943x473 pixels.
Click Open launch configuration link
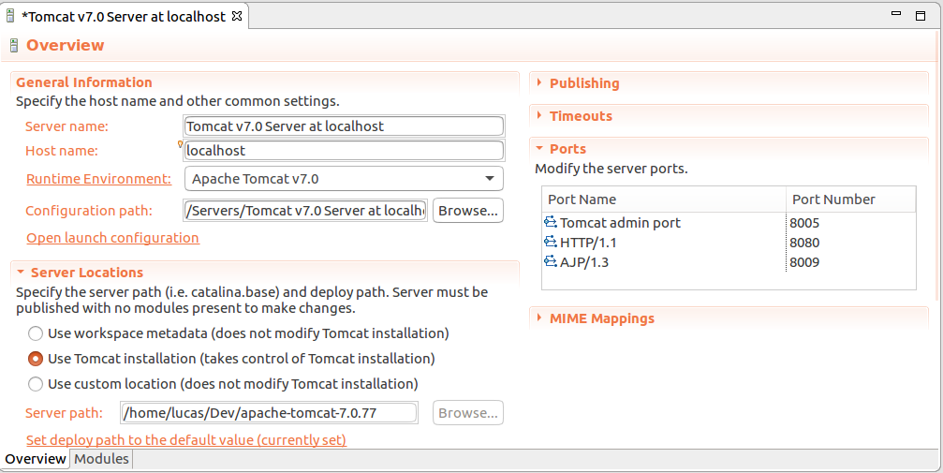click(x=112, y=238)
